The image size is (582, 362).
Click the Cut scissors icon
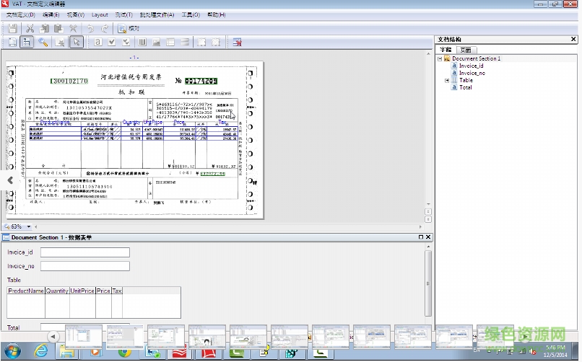click(30, 29)
